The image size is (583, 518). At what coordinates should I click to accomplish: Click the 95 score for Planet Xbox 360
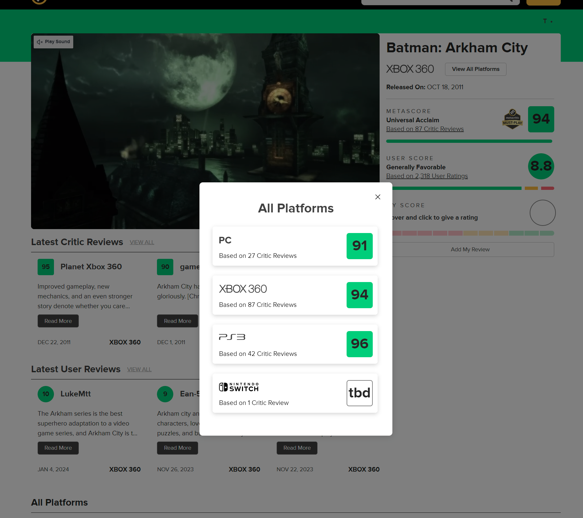(46, 267)
